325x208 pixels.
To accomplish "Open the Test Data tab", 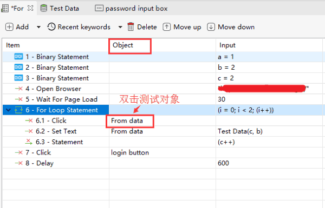I will click(64, 9).
